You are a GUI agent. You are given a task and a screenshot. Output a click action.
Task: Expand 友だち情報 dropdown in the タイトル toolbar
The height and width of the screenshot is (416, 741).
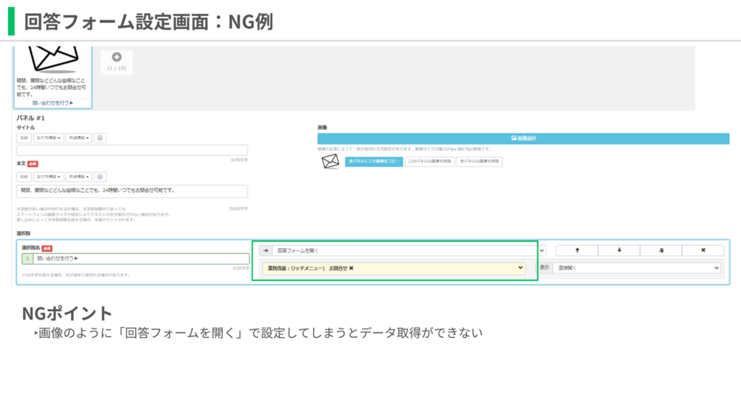(48, 137)
